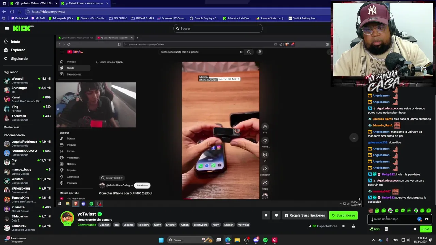
Task: Click the blue verified badge in chat input
Action: click(x=419, y=219)
